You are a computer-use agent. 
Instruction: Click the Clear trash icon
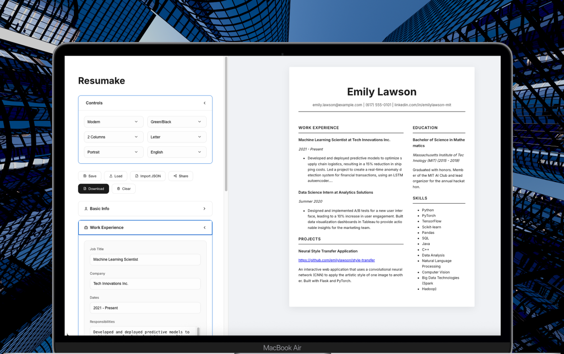tap(119, 189)
